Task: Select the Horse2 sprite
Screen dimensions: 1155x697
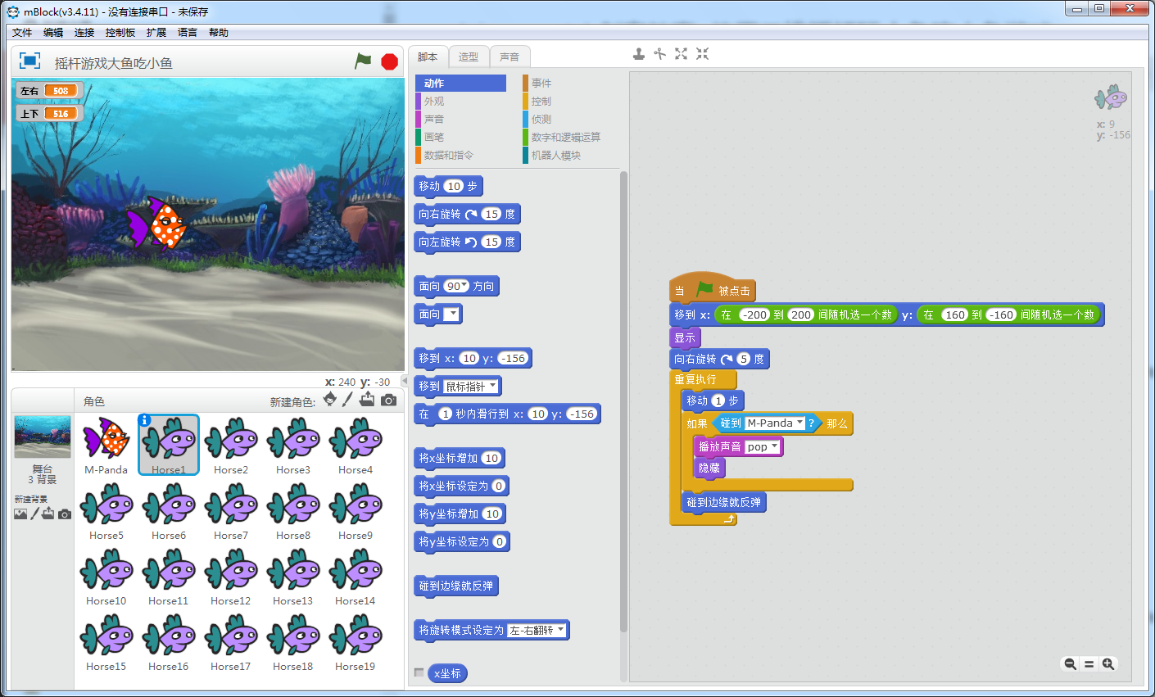Action: click(x=231, y=446)
